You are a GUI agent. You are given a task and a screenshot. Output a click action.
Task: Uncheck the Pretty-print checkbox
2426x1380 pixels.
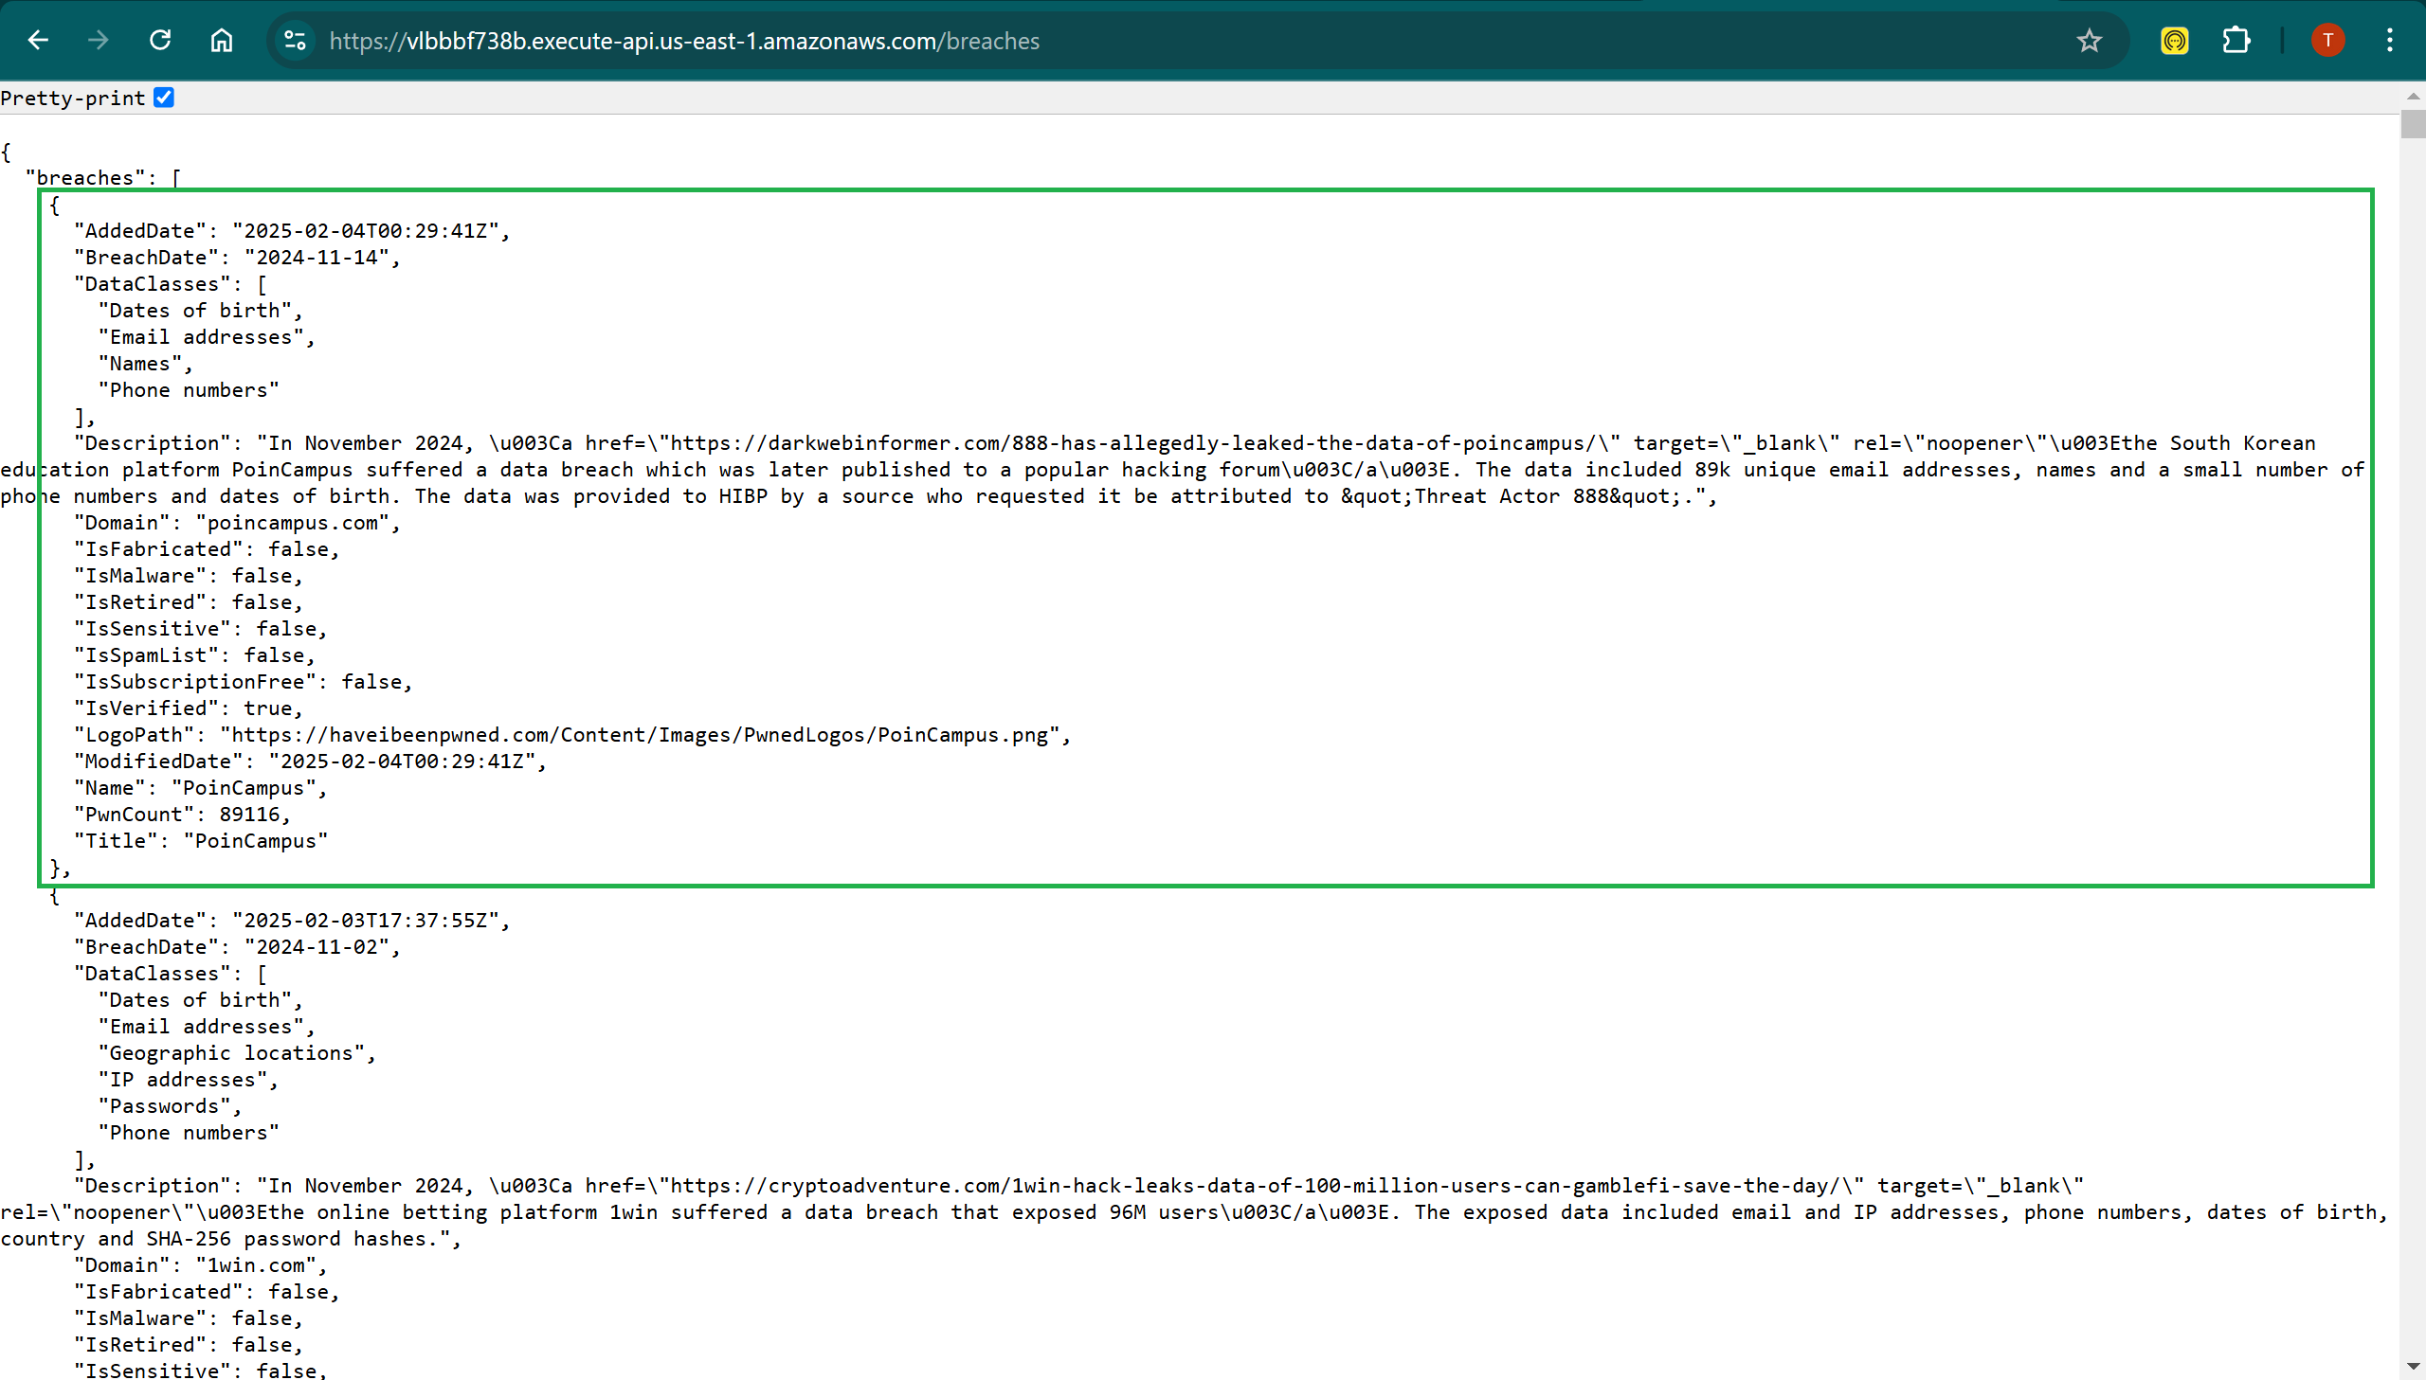click(x=164, y=98)
